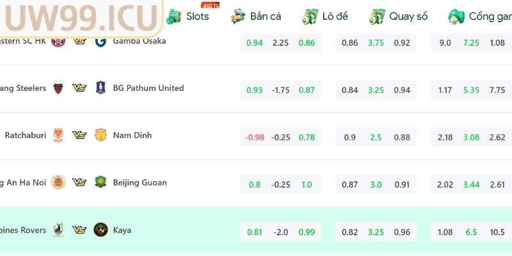512x256 pixels.
Task: Open the Slots menu
Action: tap(188, 16)
